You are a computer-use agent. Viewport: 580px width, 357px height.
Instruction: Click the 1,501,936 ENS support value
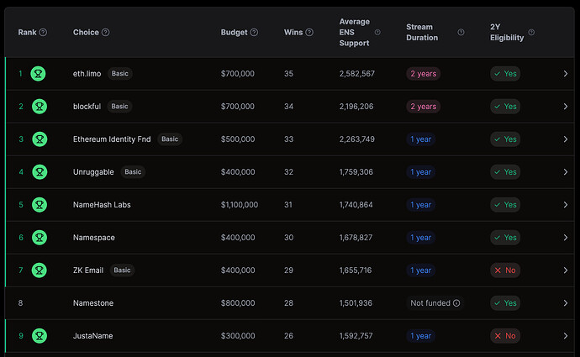click(356, 303)
